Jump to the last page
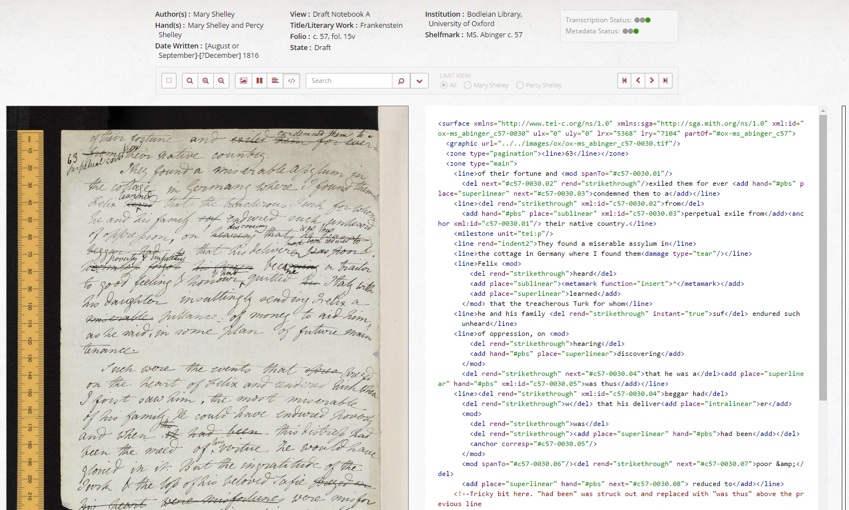The image size is (849, 510). click(665, 81)
